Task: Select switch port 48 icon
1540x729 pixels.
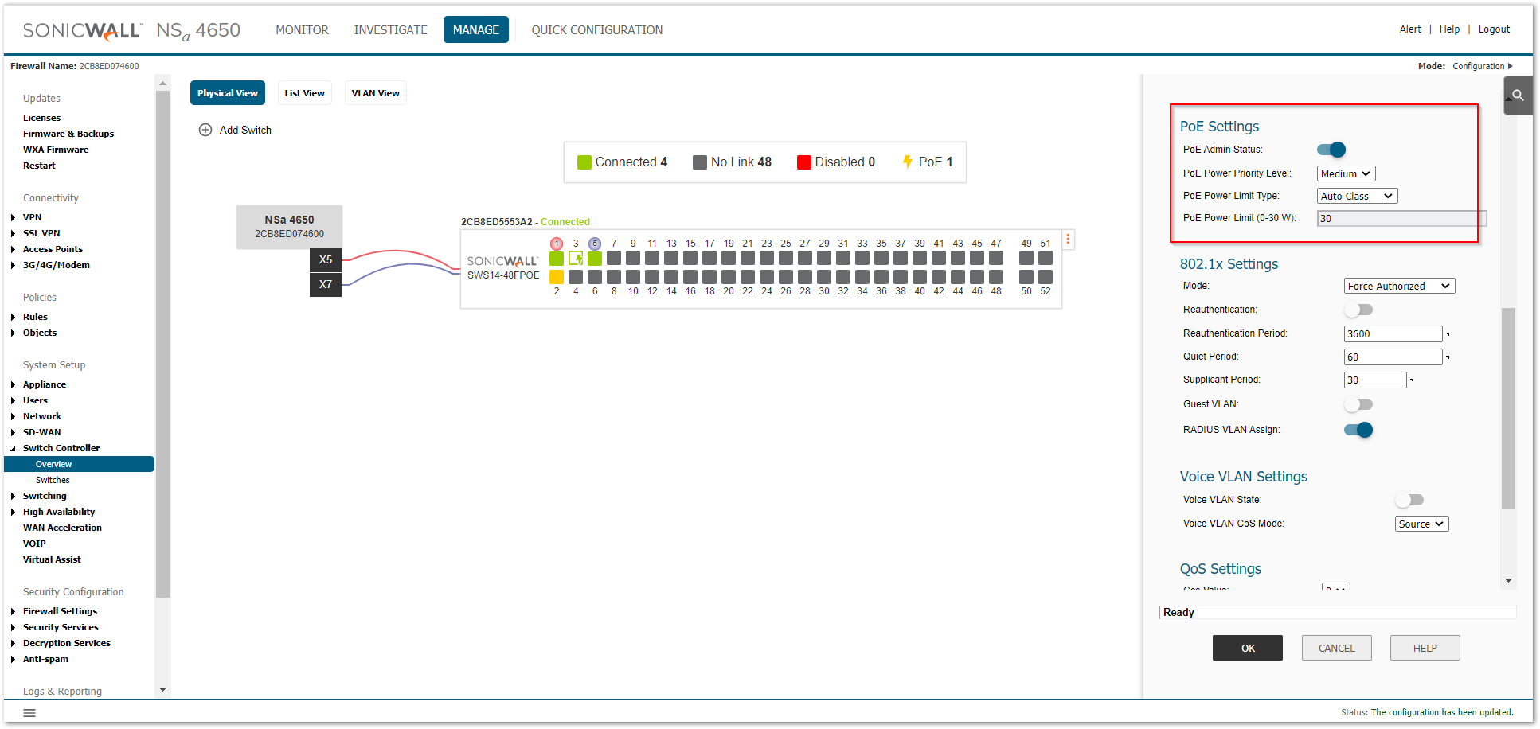Action: pyautogui.click(x=996, y=277)
